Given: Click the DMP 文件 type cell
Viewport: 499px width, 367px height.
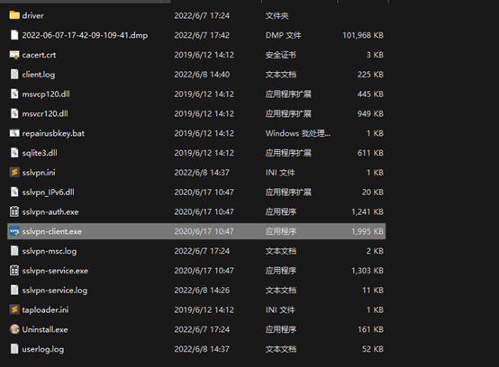Looking at the screenshot, I should coord(283,35).
